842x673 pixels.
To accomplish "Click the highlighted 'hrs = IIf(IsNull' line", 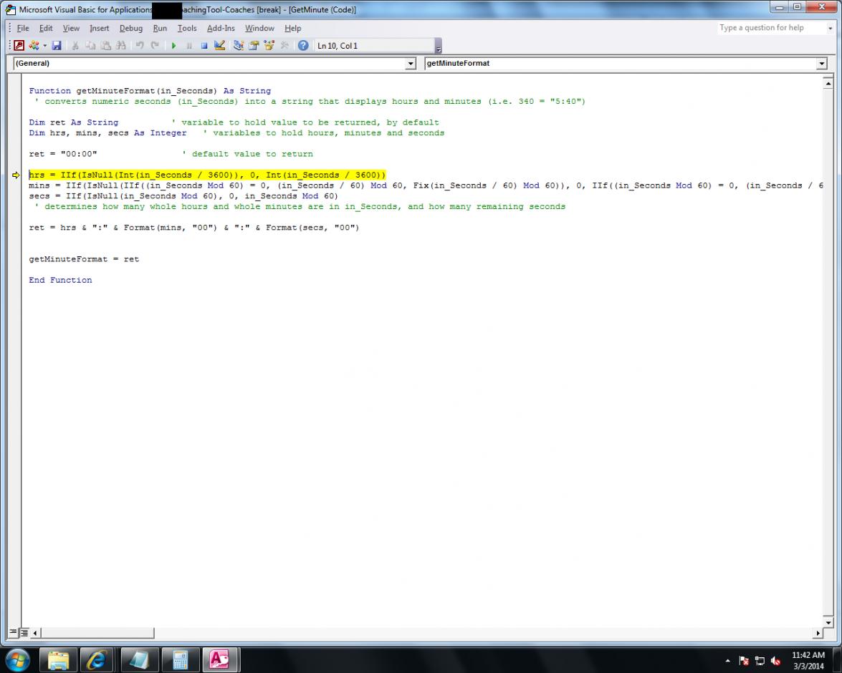I will pyautogui.click(x=207, y=175).
